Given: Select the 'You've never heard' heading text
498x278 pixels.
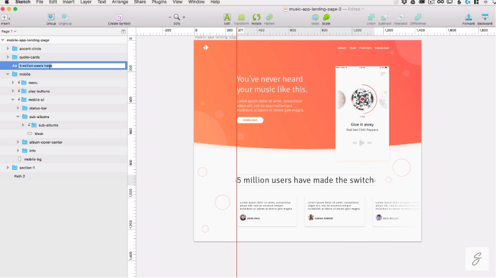Looking at the screenshot, I should [x=272, y=84].
